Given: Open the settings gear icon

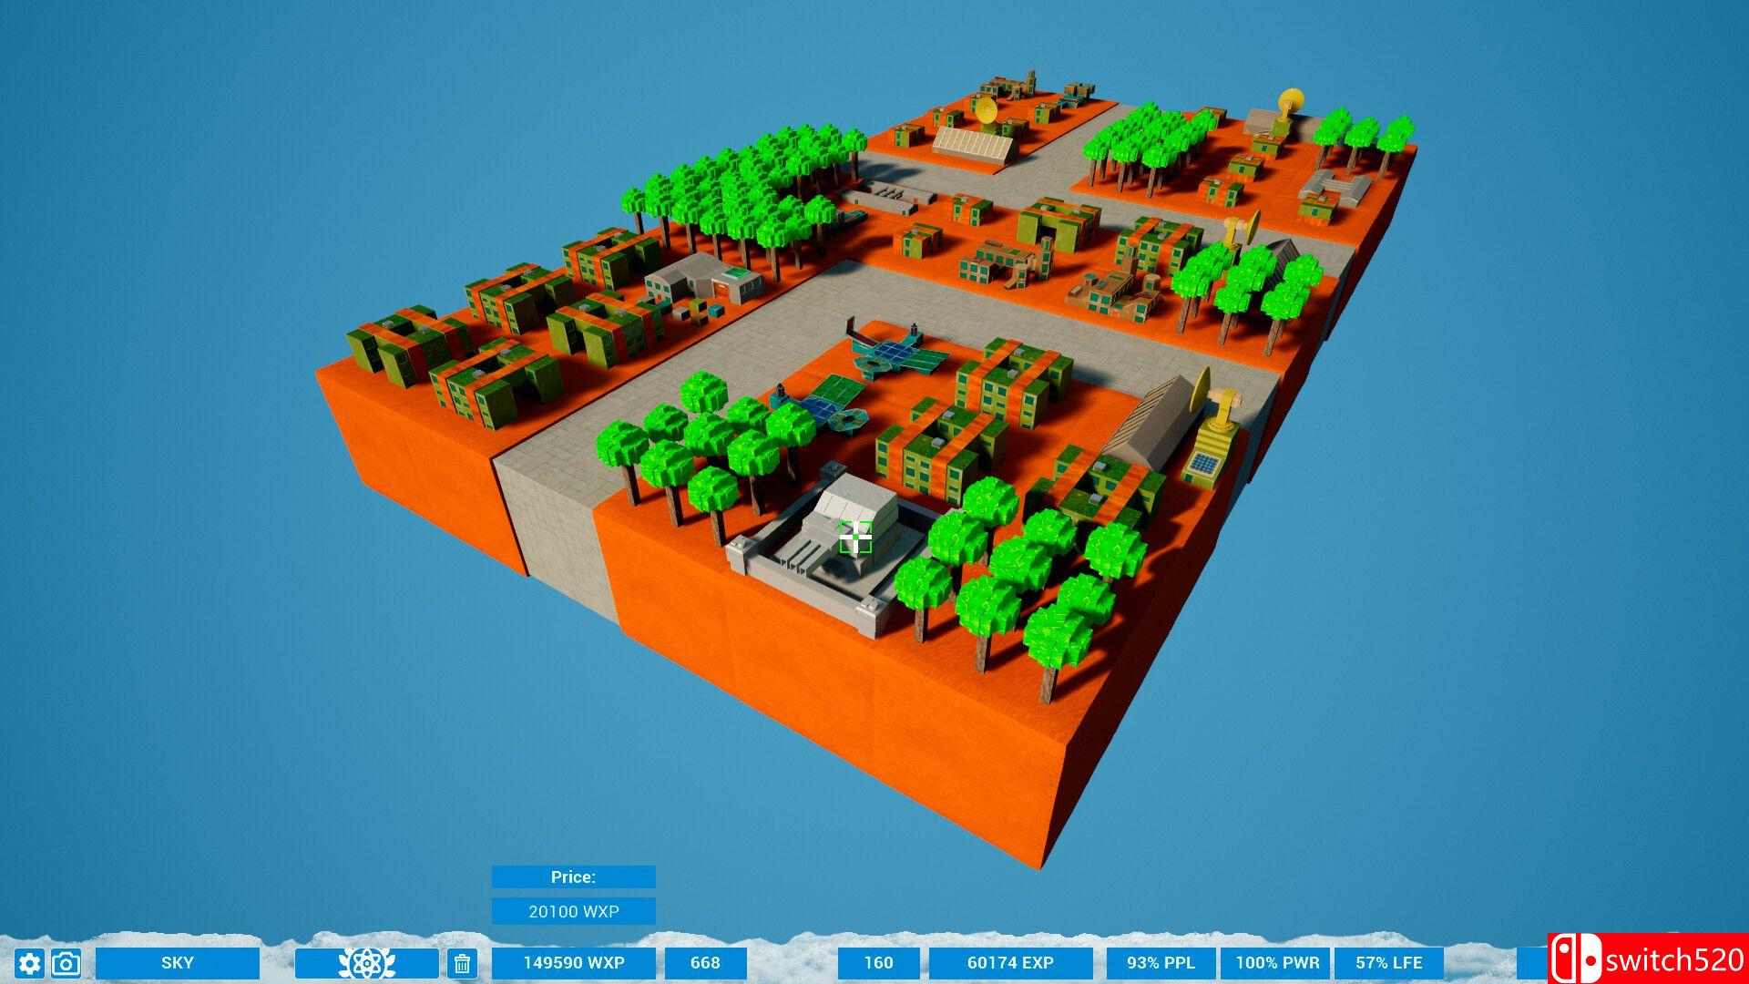Looking at the screenshot, I should pos(29,963).
